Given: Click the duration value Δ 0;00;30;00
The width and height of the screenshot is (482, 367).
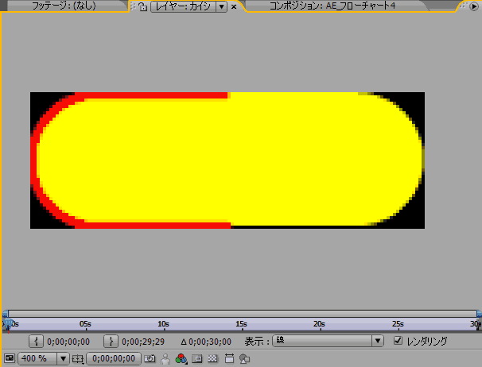Looking at the screenshot, I should click(206, 342).
